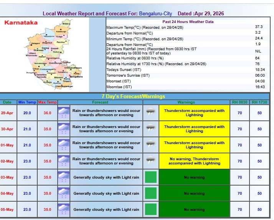The width and height of the screenshot is (274, 220).
Task: Click the cloudy forecast icon for 05-May
Action: pyautogui.click(x=63, y=209)
